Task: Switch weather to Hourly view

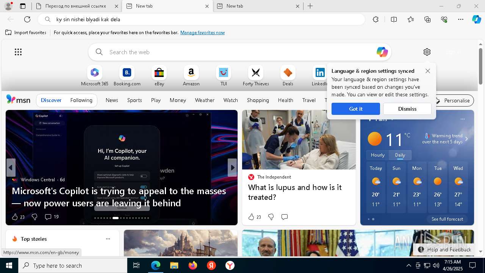Action: tap(378, 155)
